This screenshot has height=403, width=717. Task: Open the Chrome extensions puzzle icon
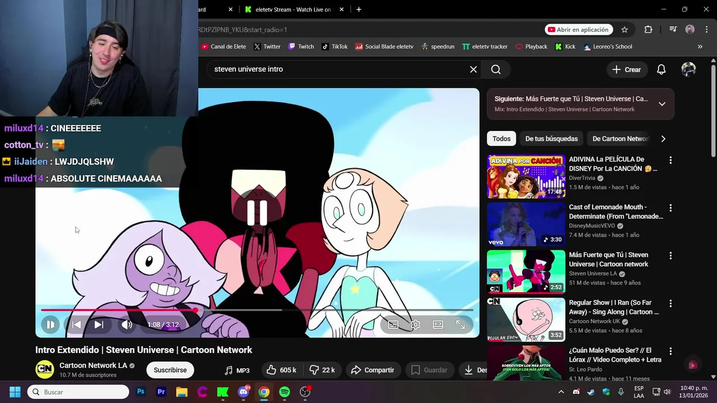(648, 30)
